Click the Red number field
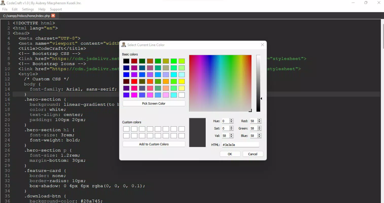 (x=253, y=121)
